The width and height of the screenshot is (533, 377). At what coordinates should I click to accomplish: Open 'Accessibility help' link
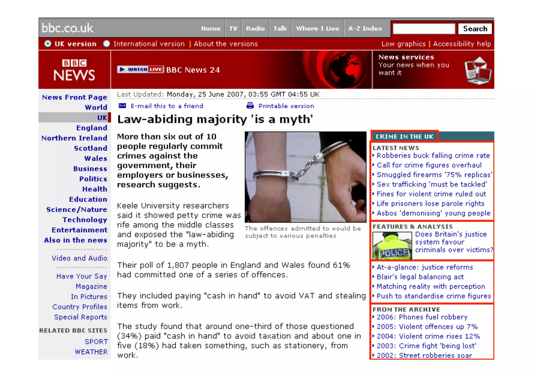(462, 44)
